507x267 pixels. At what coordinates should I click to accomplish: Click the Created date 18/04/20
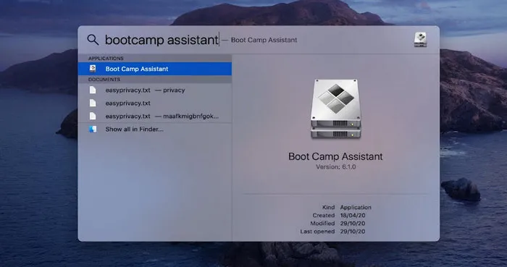tap(353, 216)
